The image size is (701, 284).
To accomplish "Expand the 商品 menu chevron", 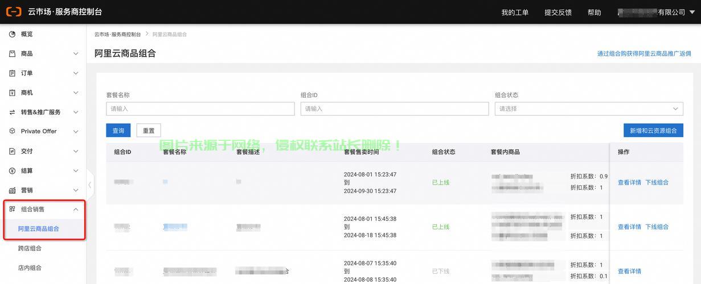I will click(76, 54).
